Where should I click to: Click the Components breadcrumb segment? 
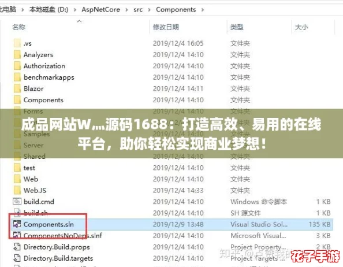point(176,10)
